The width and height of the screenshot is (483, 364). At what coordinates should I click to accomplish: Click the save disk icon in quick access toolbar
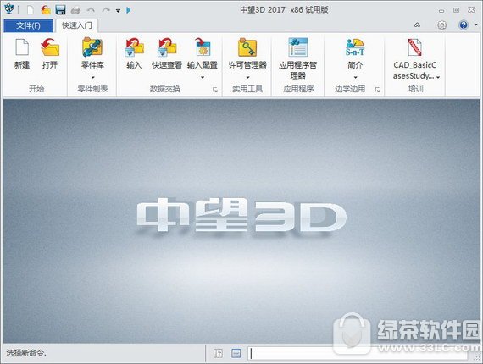tap(60, 10)
